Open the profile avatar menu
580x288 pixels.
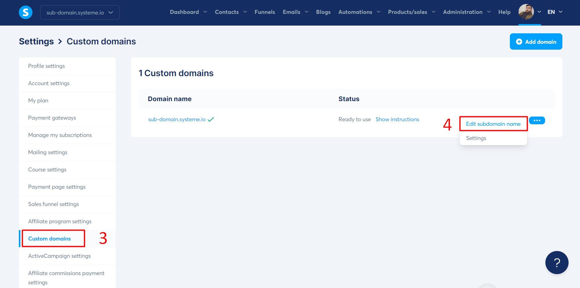tap(526, 12)
